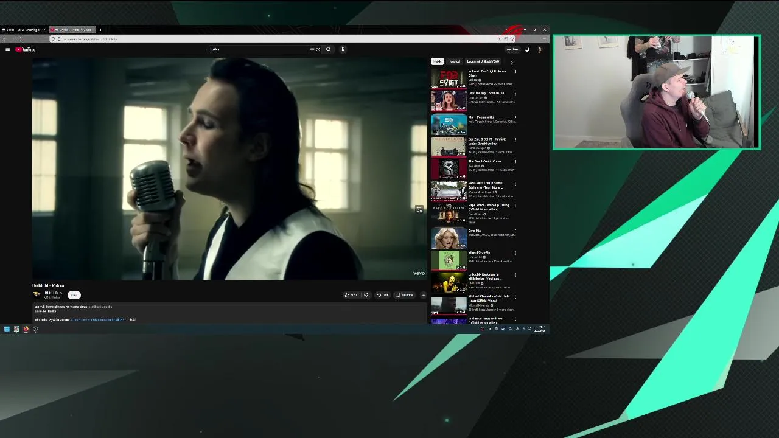Open the Windows Start button
Viewport: 779px width, 438px height.
[x=7, y=329]
